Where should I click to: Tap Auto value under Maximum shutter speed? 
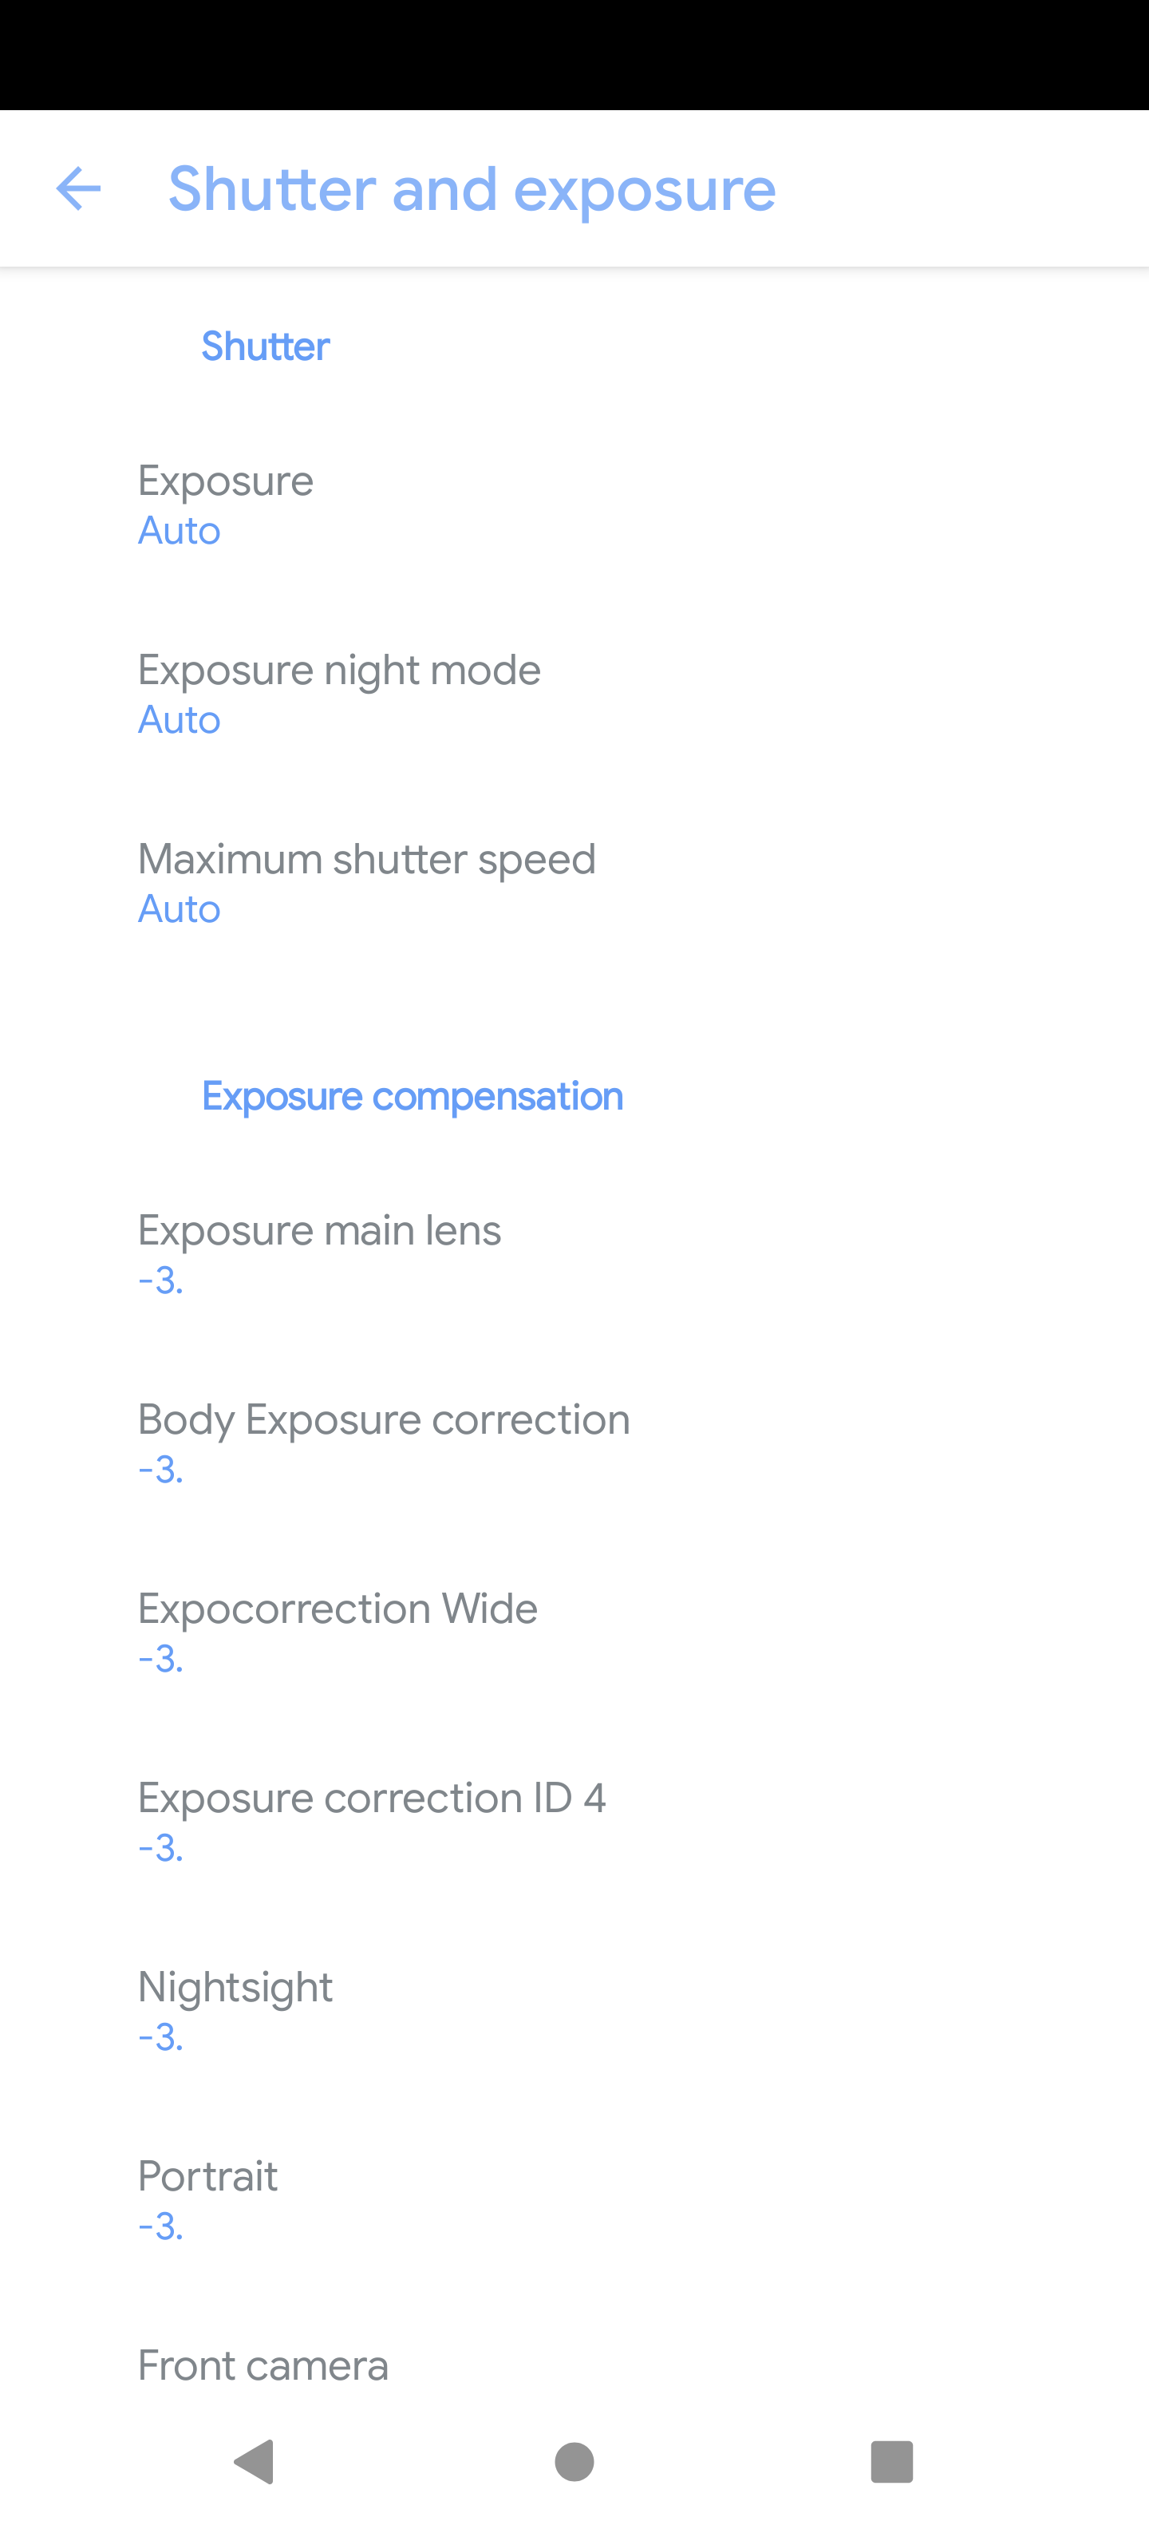[x=180, y=909]
